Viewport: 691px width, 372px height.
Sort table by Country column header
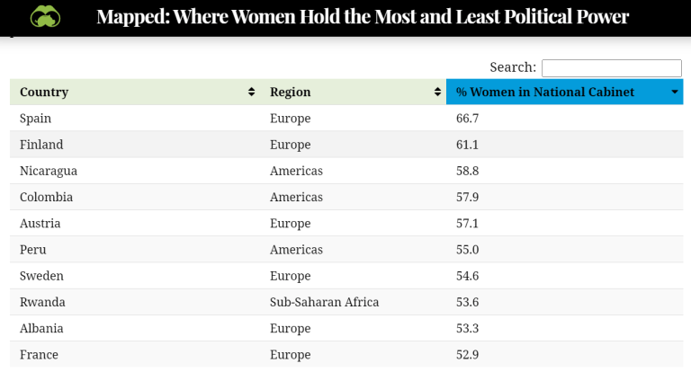44,92
